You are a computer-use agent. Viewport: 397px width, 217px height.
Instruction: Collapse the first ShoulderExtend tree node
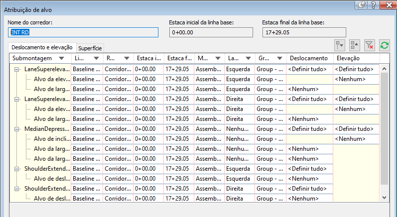click(x=17, y=169)
